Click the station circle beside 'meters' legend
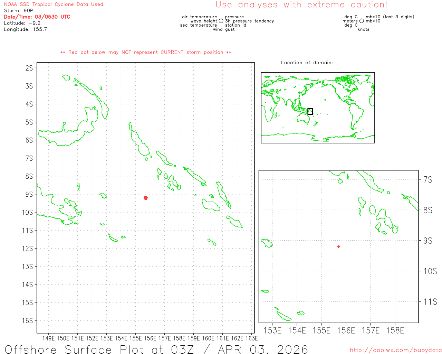Viewport: 442px width, 354px height. click(x=362, y=21)
